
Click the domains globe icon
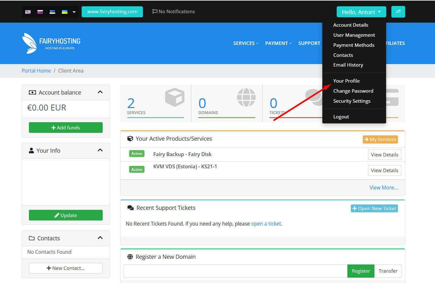(246, 97)
